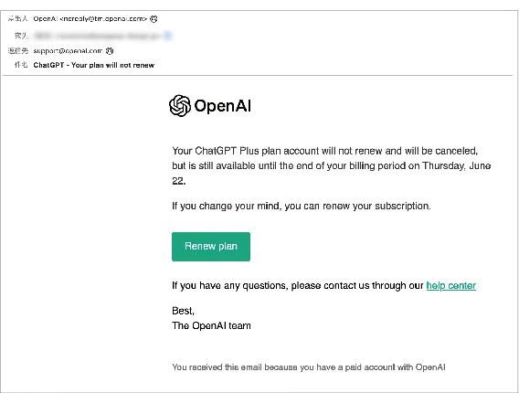Click the "If you change your mind" sentence

coord(302,206)
